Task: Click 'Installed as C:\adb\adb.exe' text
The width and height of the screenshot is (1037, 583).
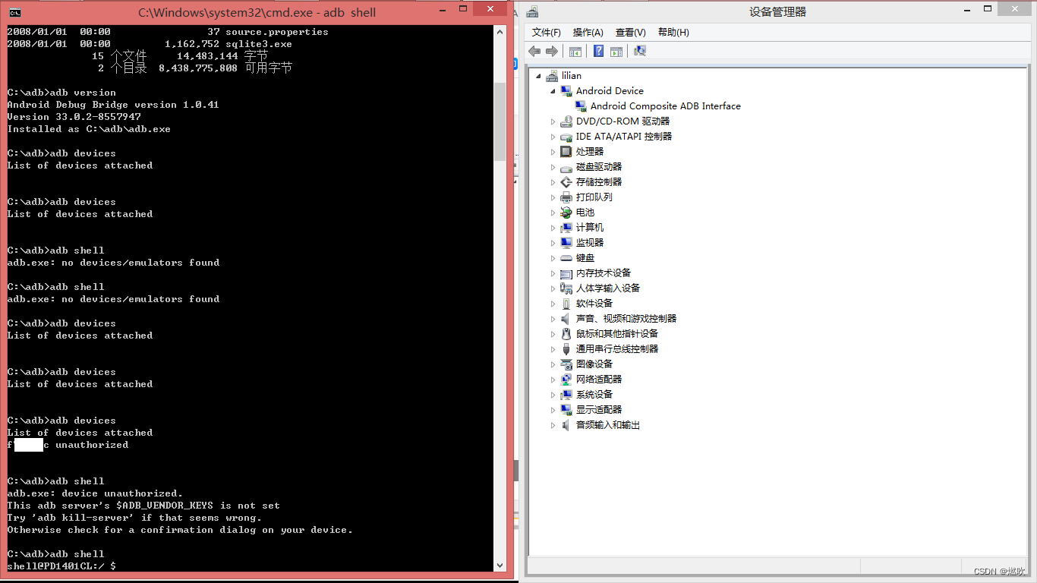Action: click(89, 129)
